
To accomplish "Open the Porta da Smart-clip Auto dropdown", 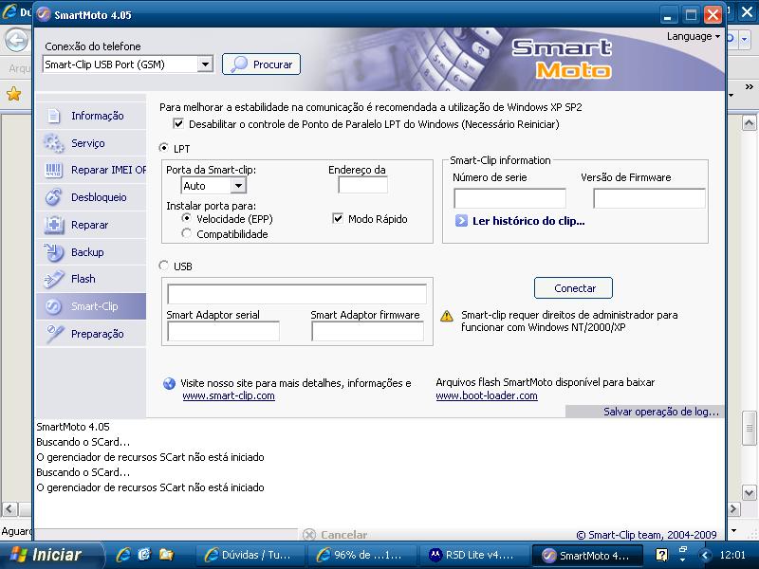I will tap(237, 186).
